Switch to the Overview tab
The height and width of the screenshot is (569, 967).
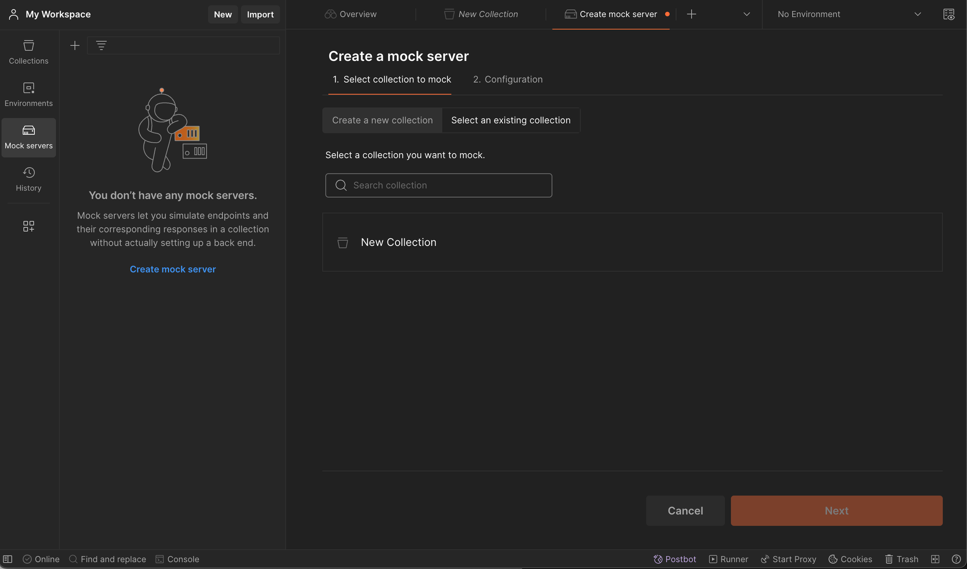tap(351, 15)
